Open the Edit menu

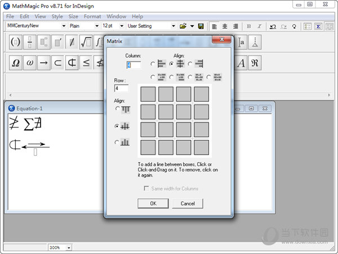[24, 16]
